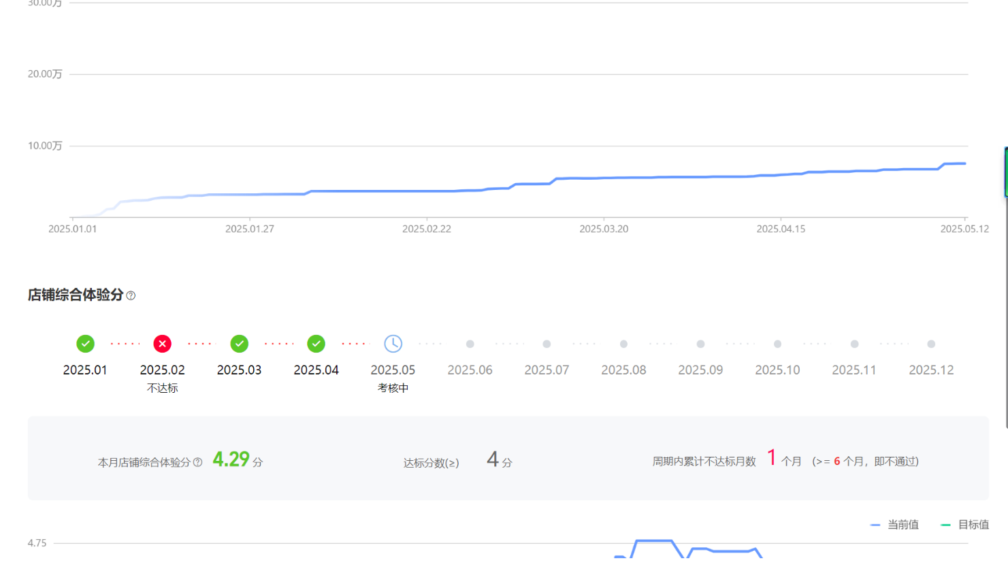Click the vertical scrollbar on right edge

(1006, 286)
